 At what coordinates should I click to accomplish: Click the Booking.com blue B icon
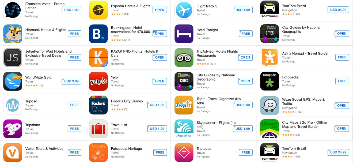point(98,34)
